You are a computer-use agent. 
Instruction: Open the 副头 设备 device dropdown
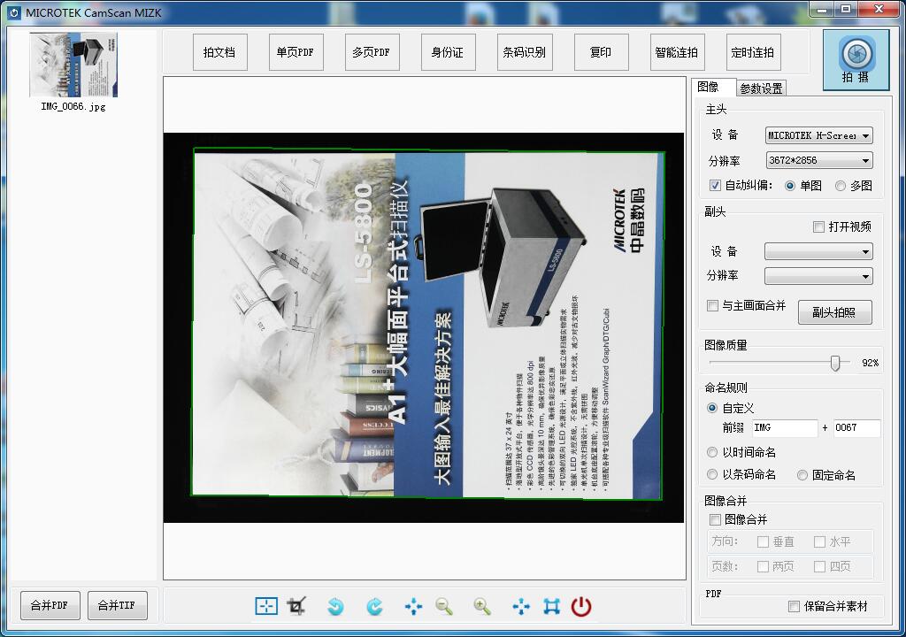tap(818, 251)
